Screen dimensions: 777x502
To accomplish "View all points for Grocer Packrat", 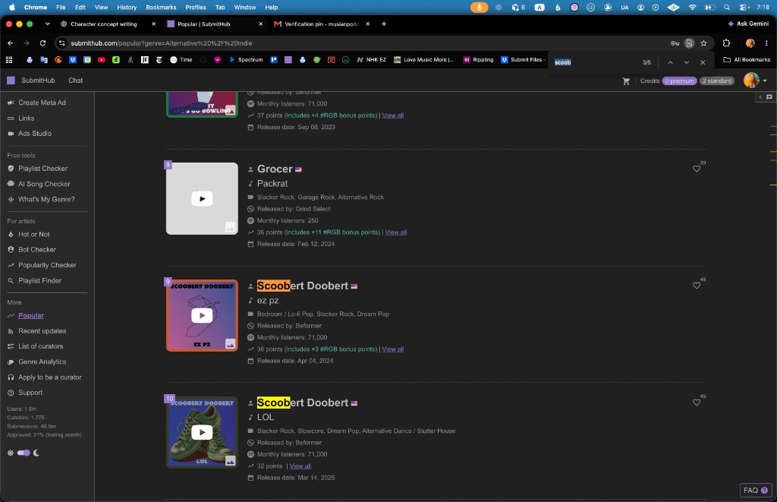I will pos(395,232).
